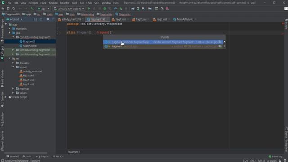
Task: Collapse the res folder
Action: pyautogui.click(x=9, y=58)
